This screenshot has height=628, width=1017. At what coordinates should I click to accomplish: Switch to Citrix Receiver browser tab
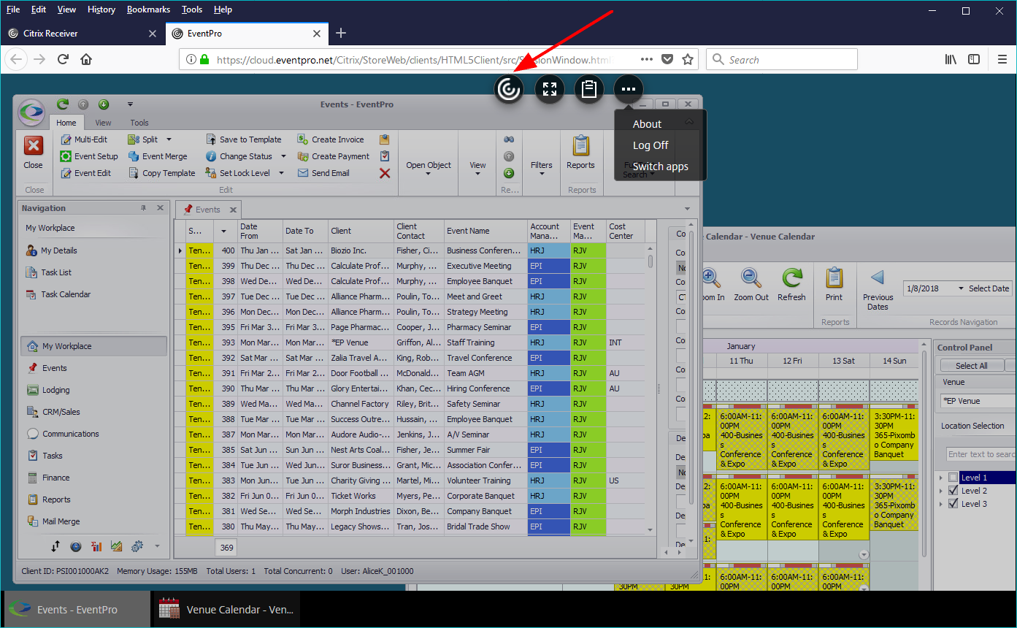(x=82, y=34)
